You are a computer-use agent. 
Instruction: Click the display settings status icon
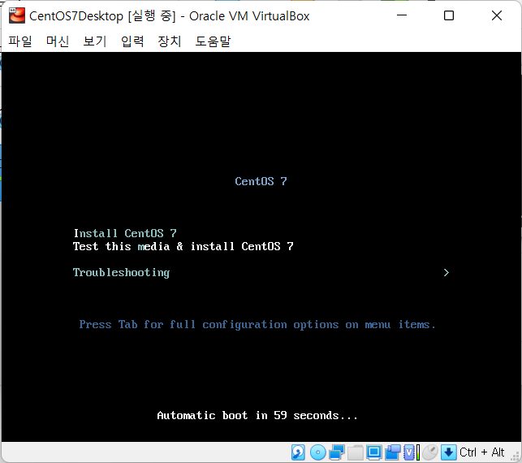[x=374, y=452]
